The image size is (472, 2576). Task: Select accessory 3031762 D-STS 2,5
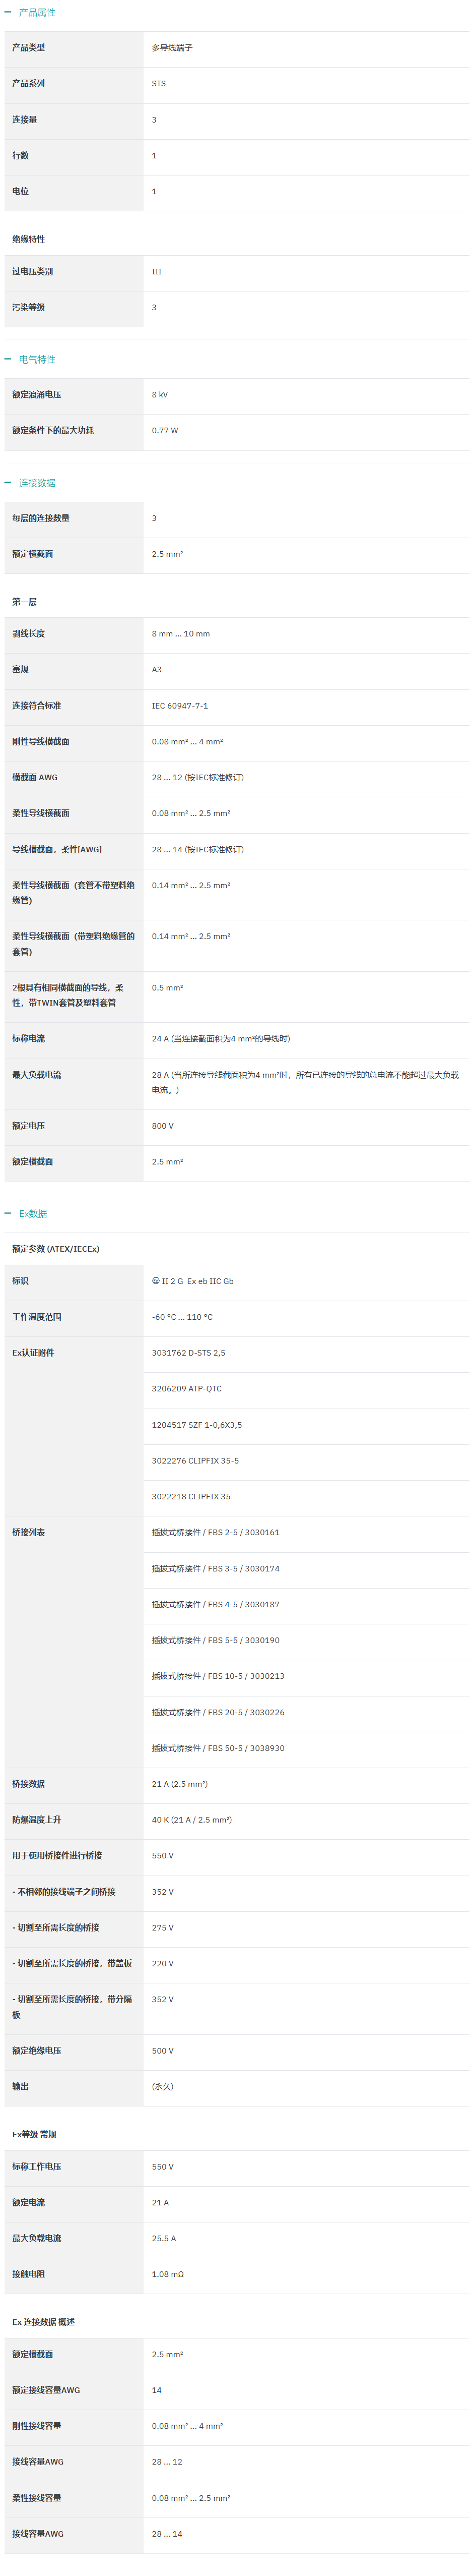coord(188,1353)
